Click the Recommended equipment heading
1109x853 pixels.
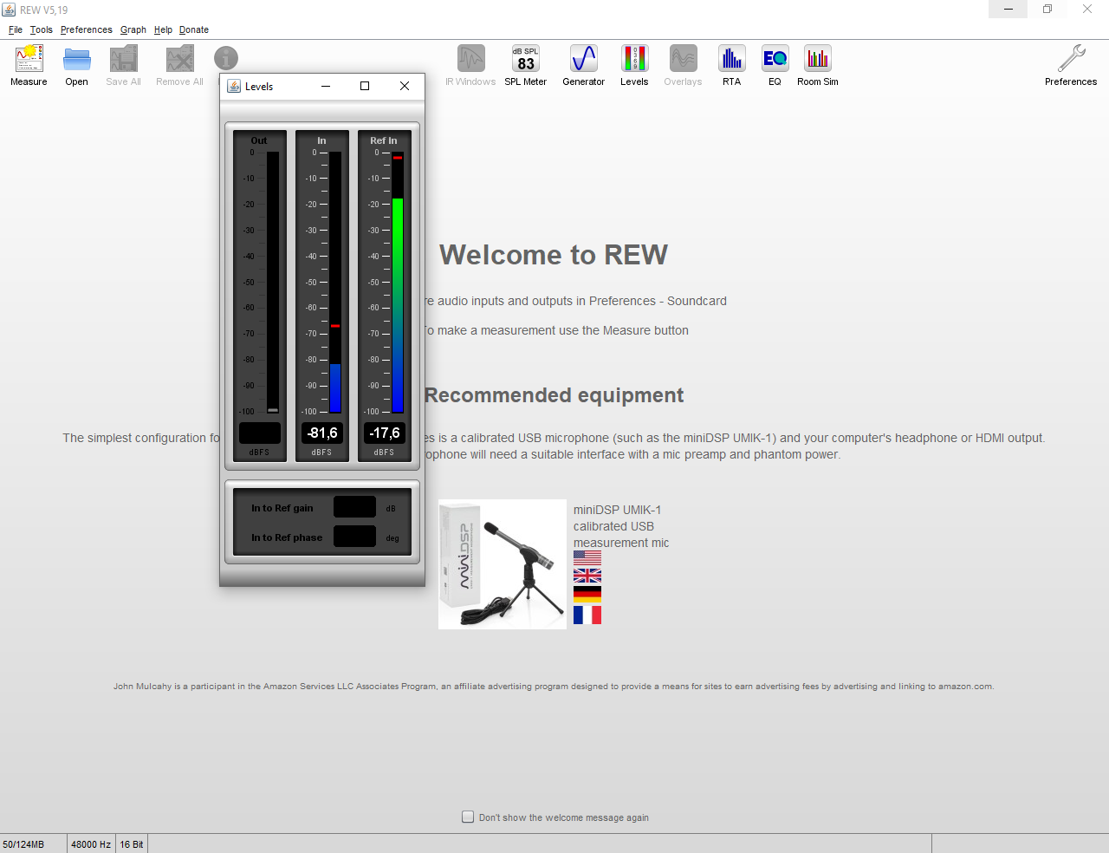[554, 395]
